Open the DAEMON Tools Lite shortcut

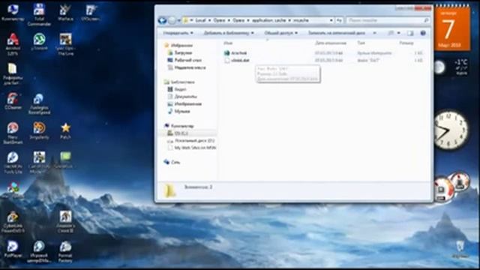click(x=13, y=163)
